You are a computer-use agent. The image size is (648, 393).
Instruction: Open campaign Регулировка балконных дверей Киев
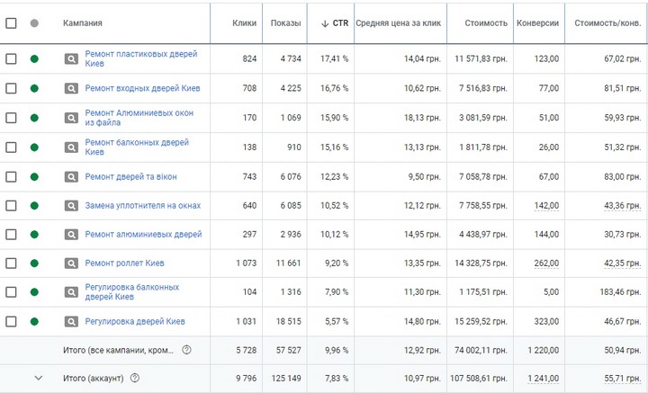click(x=131, y=292)
